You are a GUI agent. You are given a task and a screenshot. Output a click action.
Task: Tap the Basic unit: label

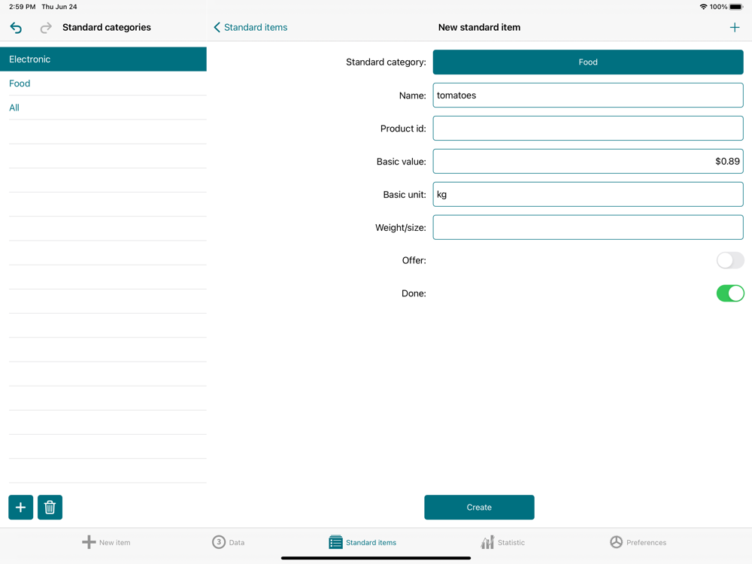405,195
